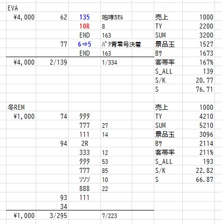Image resolution: width=222 pixels, height=224 pixels.
Task: Click the blue 135 cell
Action: pyautogui.click(x=84, y=17)
